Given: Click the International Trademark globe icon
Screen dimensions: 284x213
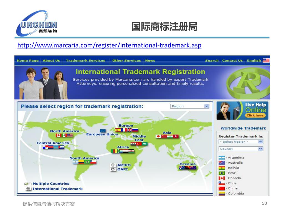Looking at the screenshot, I should click(28, 189).
